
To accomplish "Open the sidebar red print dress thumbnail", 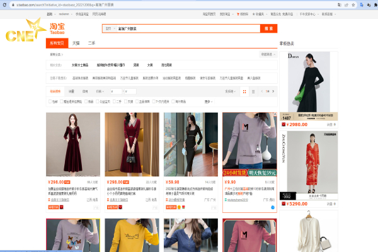I will click(x=309, y=165).
